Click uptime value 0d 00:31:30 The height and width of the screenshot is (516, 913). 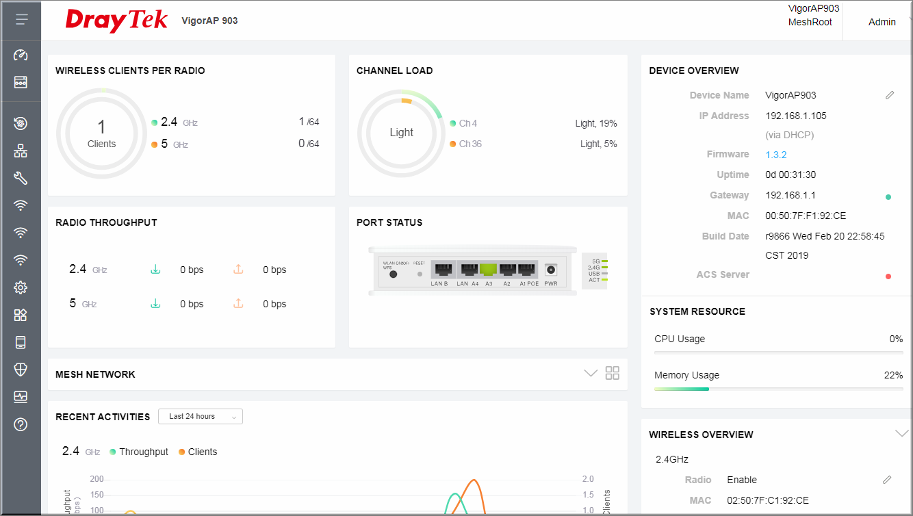pos(790,175)
